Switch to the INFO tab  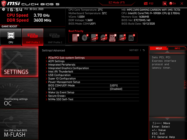click(177, 48)
